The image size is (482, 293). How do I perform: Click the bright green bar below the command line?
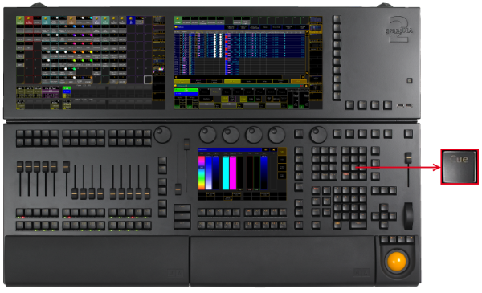(x=186, y=90)
